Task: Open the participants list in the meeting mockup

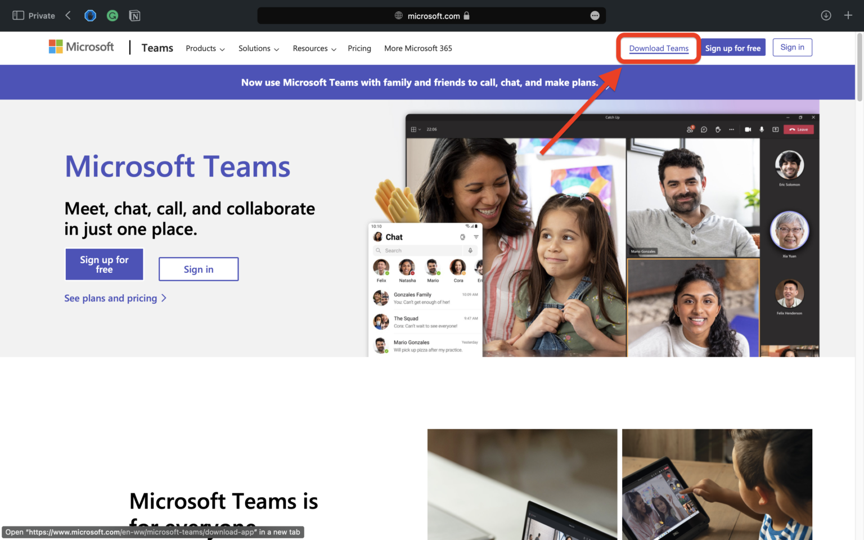Action: tap(690, 129)
